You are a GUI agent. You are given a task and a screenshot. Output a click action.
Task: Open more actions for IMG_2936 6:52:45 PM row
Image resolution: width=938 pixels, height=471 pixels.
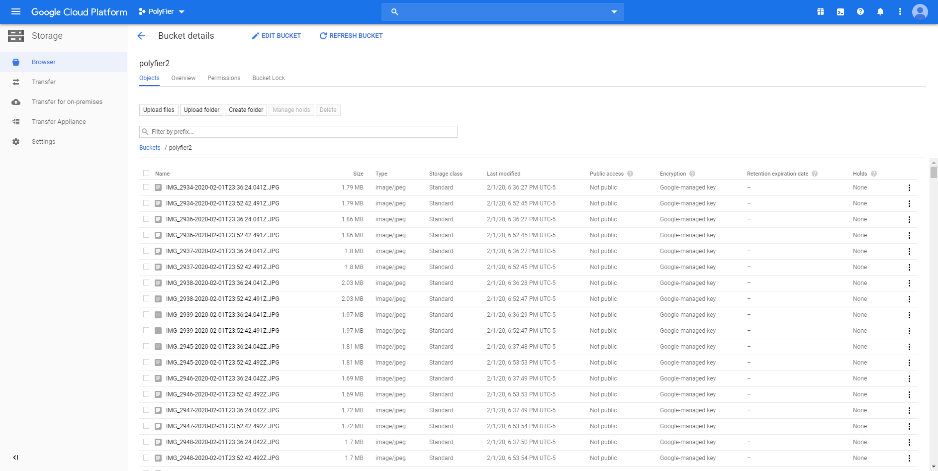[909, 235]
